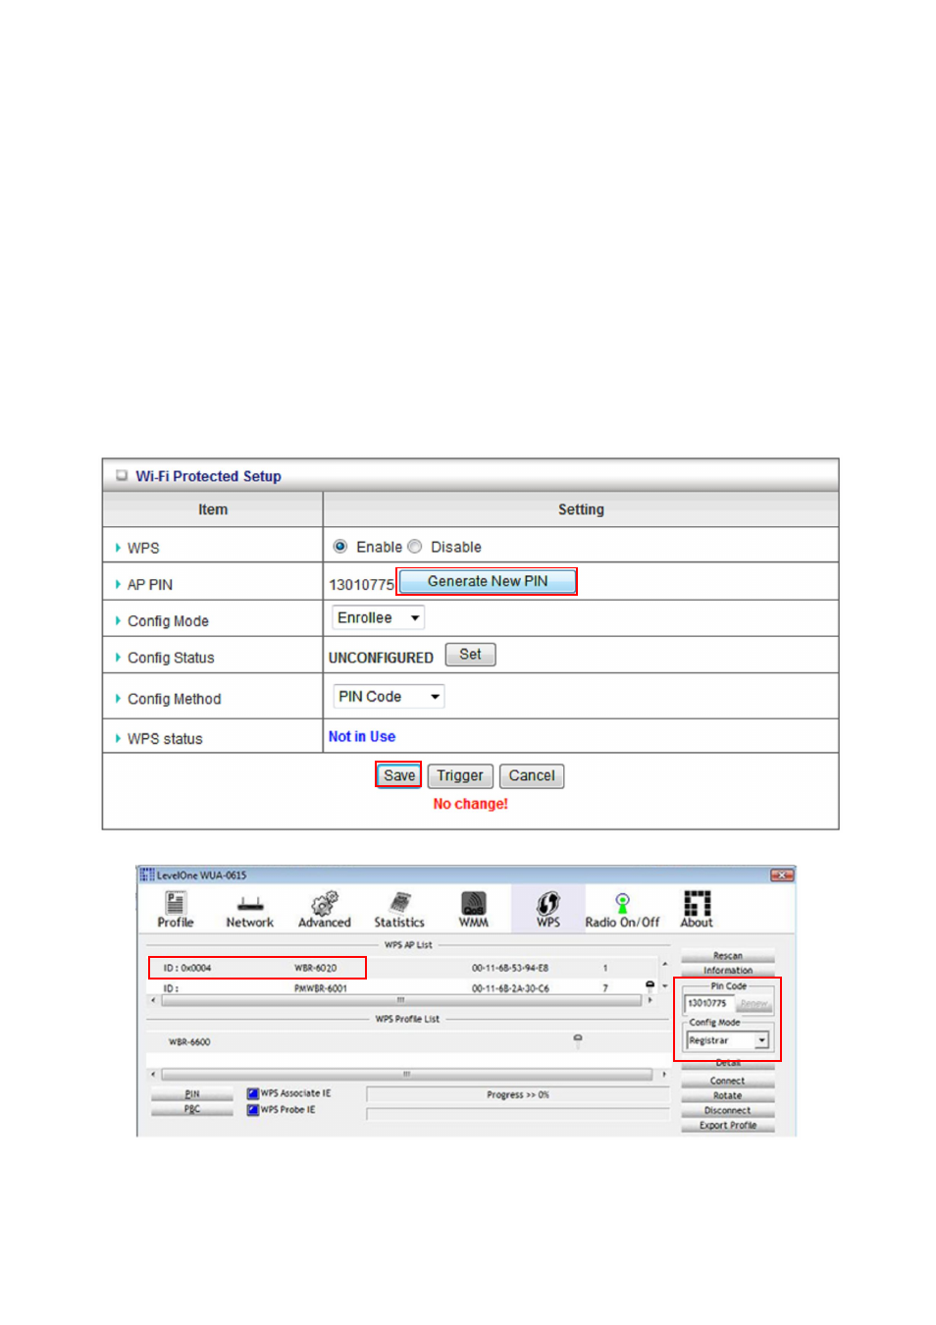936x1325 pixels.
Task: Click the PBC button
Action: pos(192,1109)
